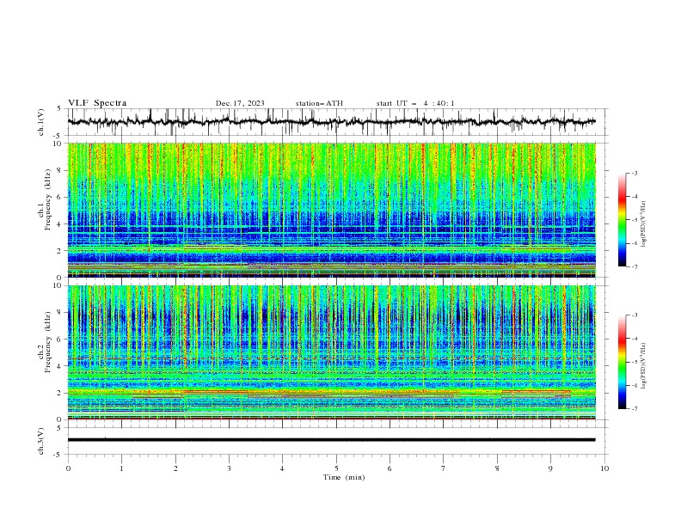Click the time axis tick label "9"
This screenshot has height=526, width=681.
click(550, 468)
